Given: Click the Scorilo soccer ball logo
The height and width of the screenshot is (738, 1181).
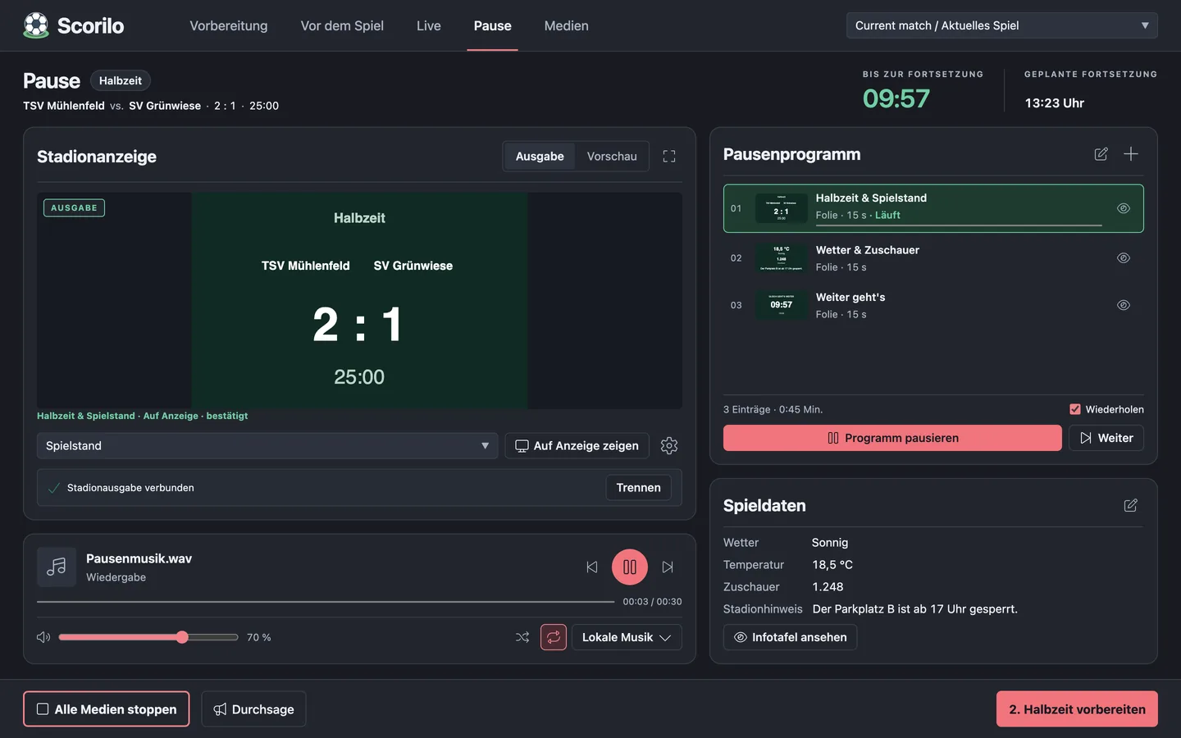Looking at the screenshot, I should pyautogui.click(x=36, y=25).
